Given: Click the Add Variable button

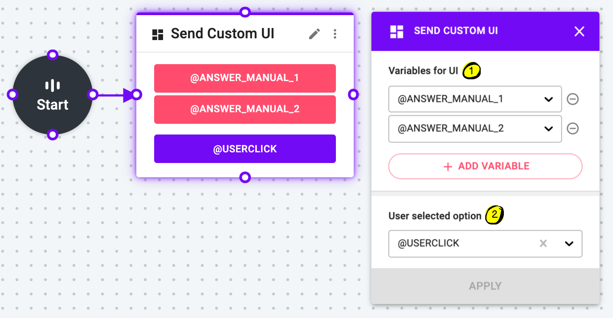Looking at the screenshot, I should pos(485,166).
